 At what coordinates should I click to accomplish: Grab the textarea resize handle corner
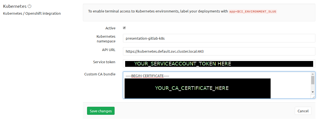pyautogui.click(x=313, y=97)
